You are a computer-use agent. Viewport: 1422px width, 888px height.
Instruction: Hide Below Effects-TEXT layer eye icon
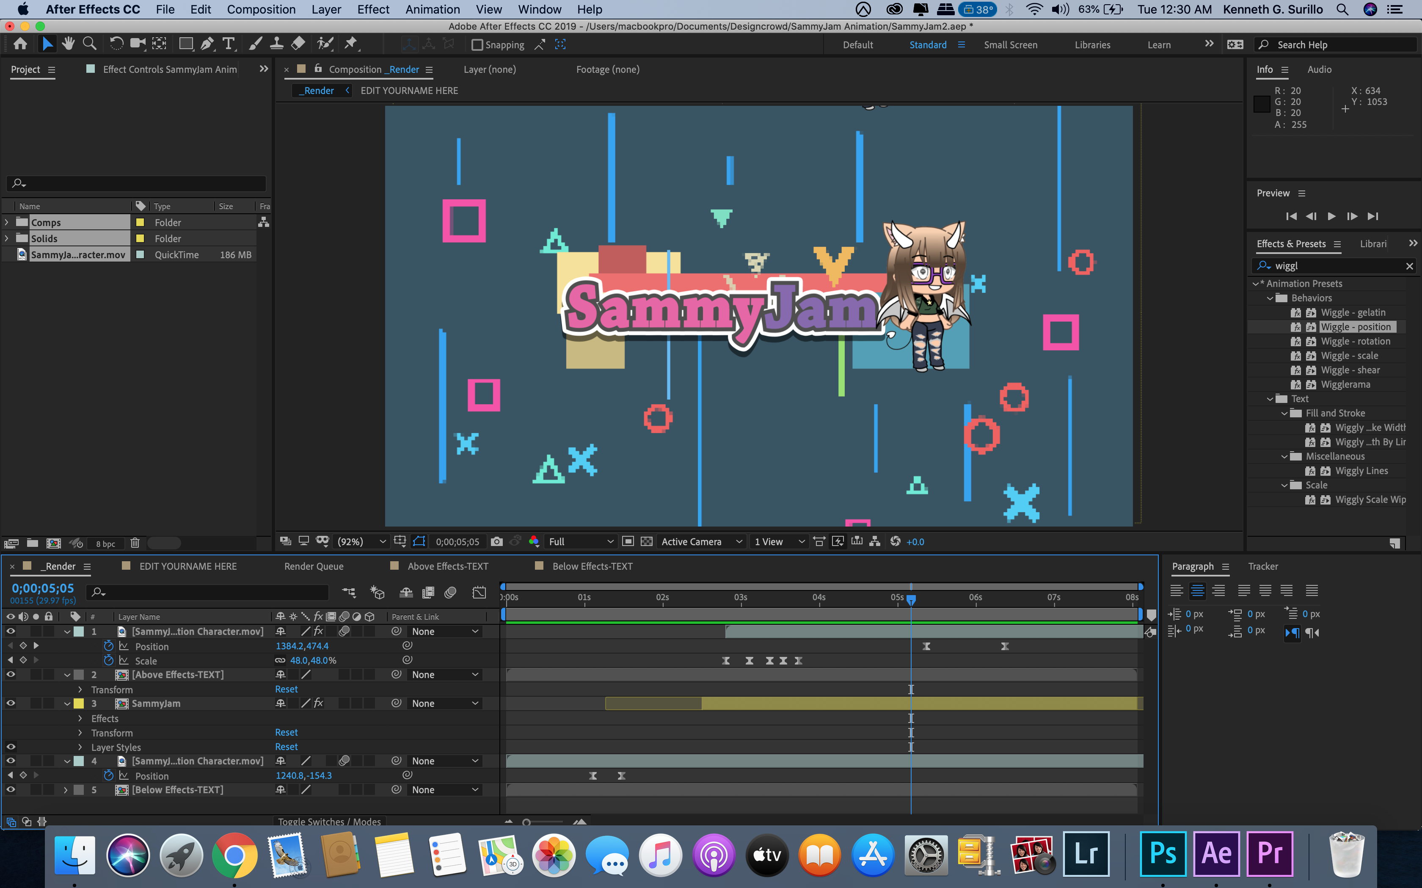pos(11,789)
